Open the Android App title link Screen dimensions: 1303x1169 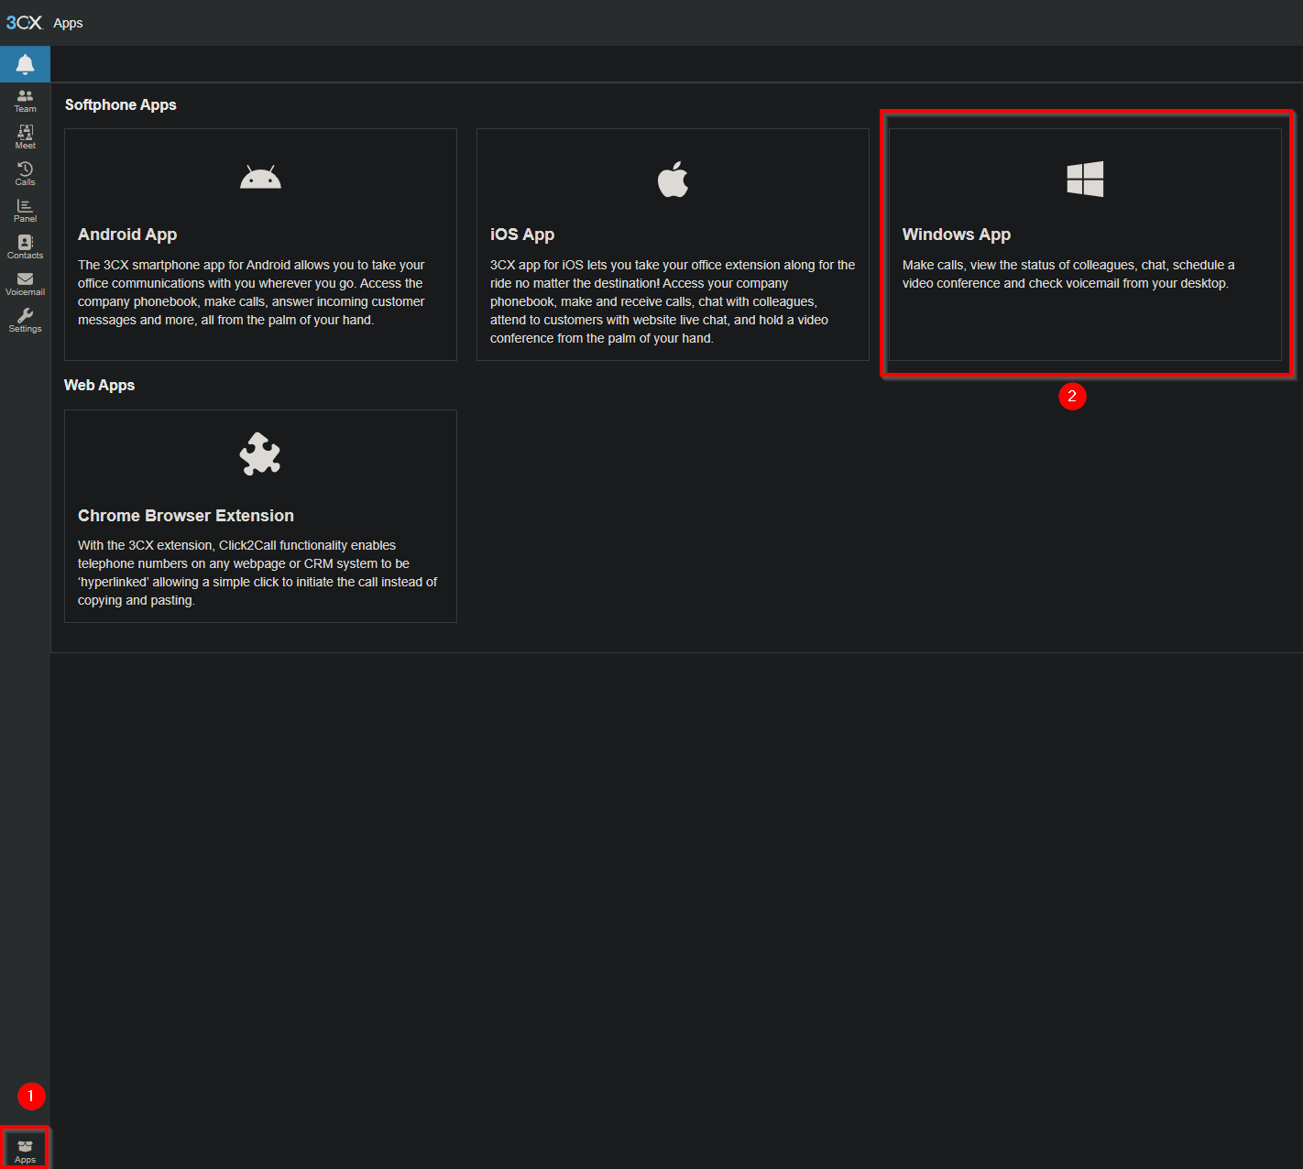127,235
